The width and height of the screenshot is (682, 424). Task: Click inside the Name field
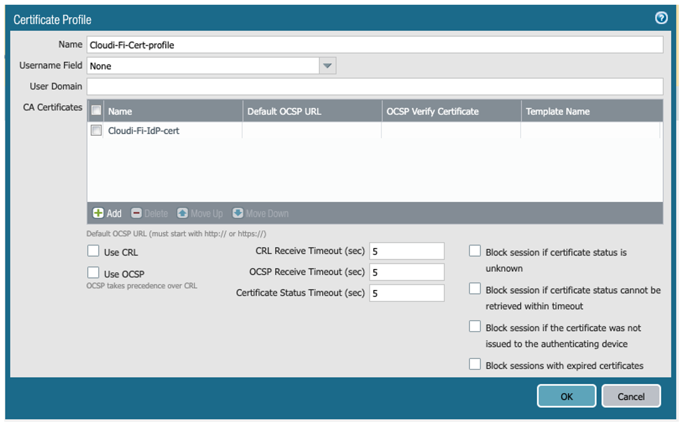[254, 45]
